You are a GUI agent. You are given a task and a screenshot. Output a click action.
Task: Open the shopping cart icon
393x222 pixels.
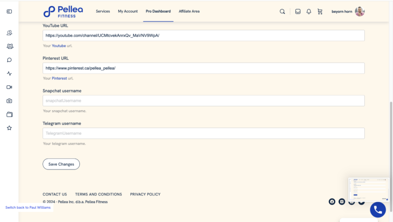click(x=320, y=12)
